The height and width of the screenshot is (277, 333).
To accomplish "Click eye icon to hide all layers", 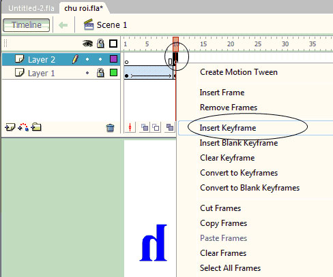I will click(87, 44).
